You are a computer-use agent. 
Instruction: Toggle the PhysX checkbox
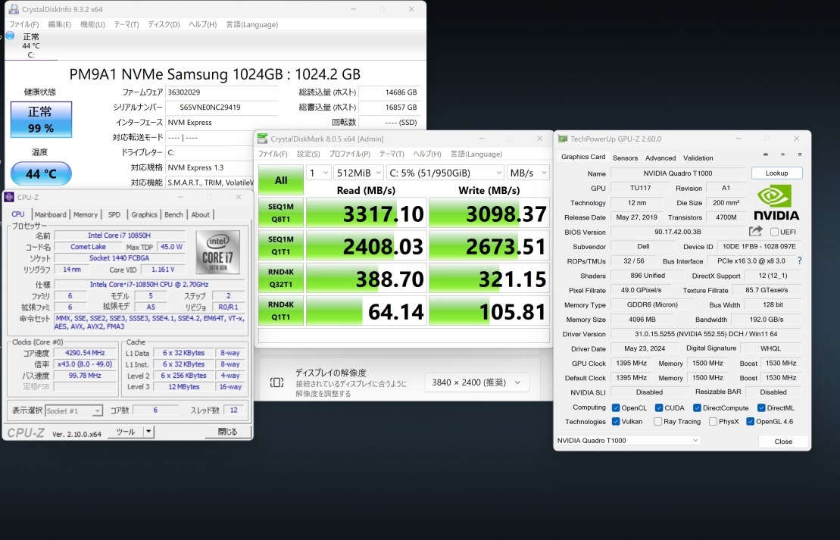(713, 422)
